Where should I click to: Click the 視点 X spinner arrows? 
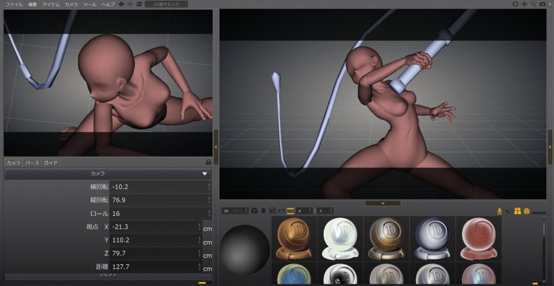tap(200, 227)
